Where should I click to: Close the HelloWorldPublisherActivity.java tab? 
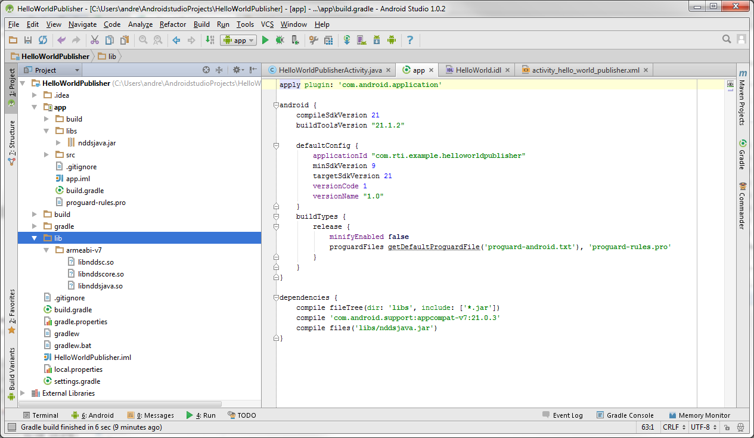388,70
